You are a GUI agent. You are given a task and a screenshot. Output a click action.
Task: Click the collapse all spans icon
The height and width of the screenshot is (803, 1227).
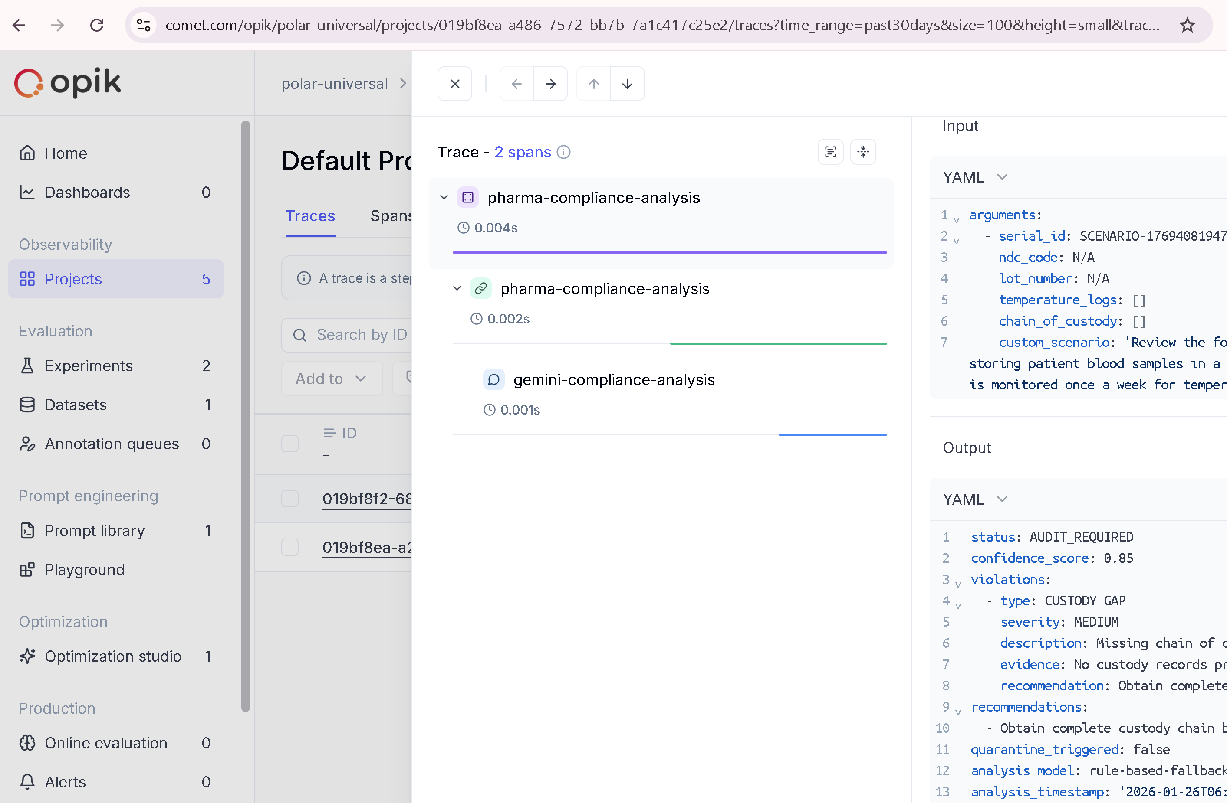point(863,152)
